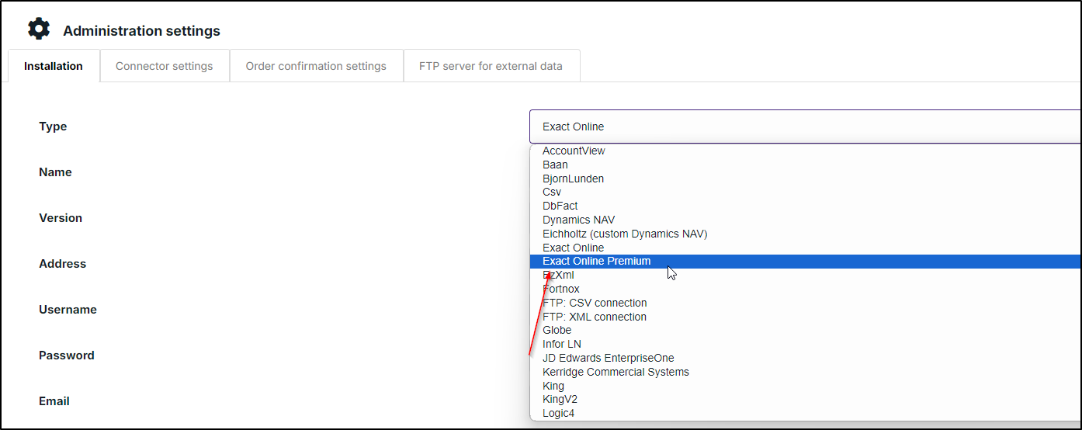Select the plain Exact Online list entry

(805, 248)
